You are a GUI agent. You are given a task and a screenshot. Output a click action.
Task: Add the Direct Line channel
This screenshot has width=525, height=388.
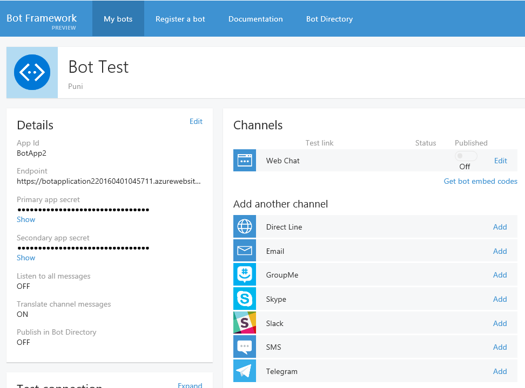(x=500, y=227)
